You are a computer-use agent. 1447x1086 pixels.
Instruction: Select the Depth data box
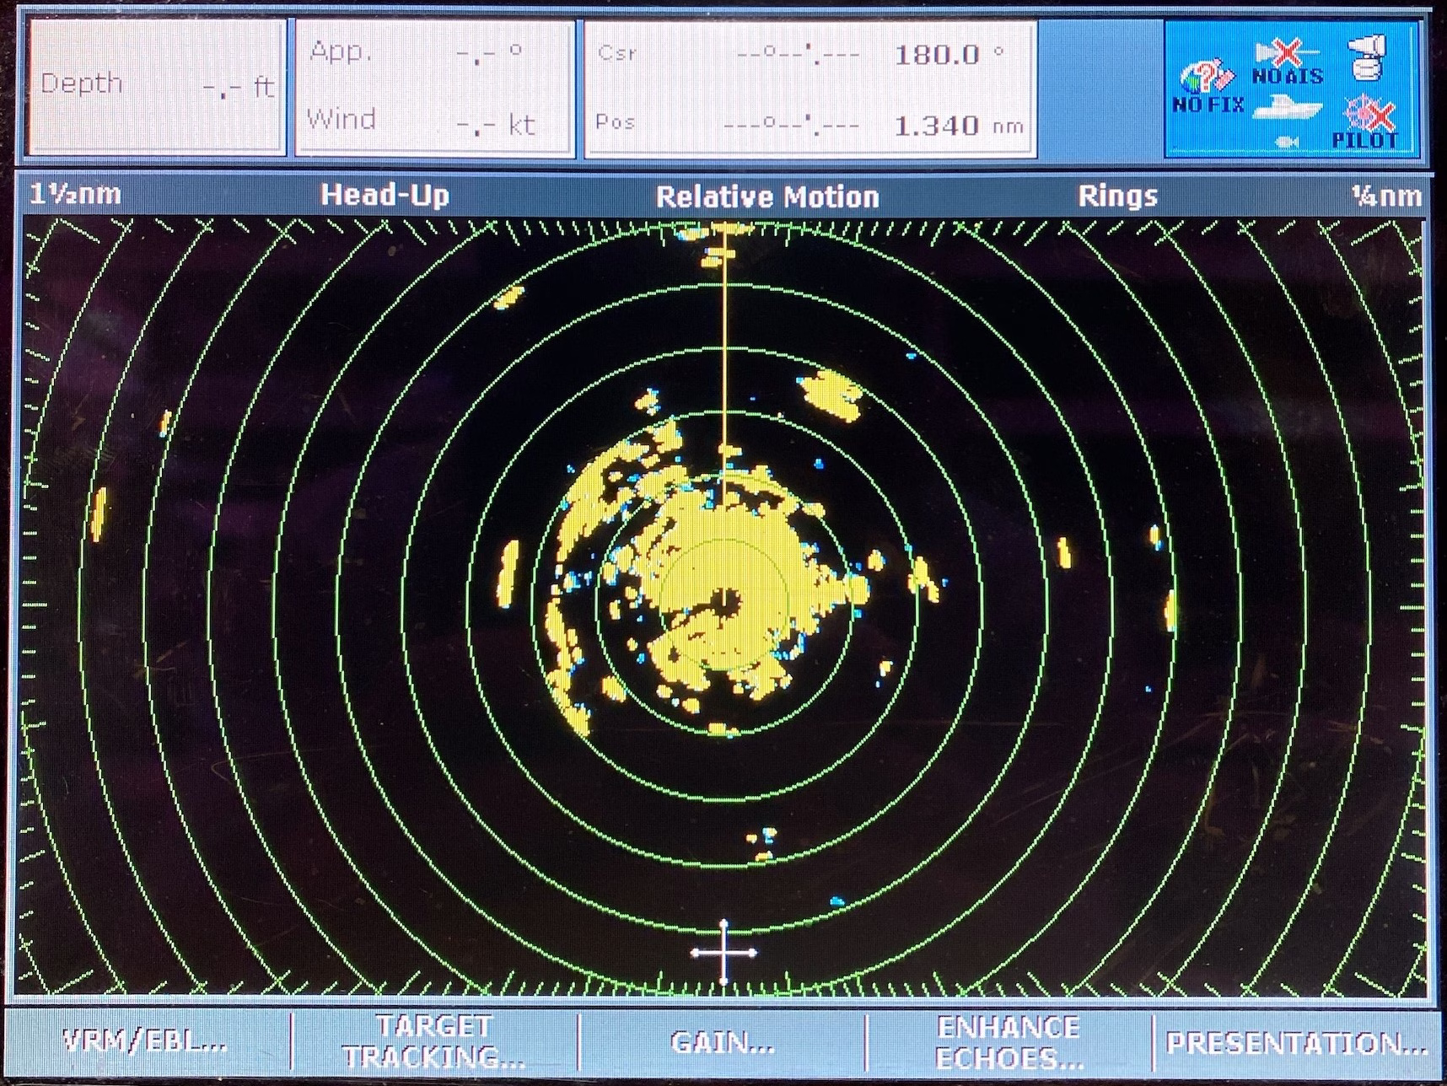158,87
